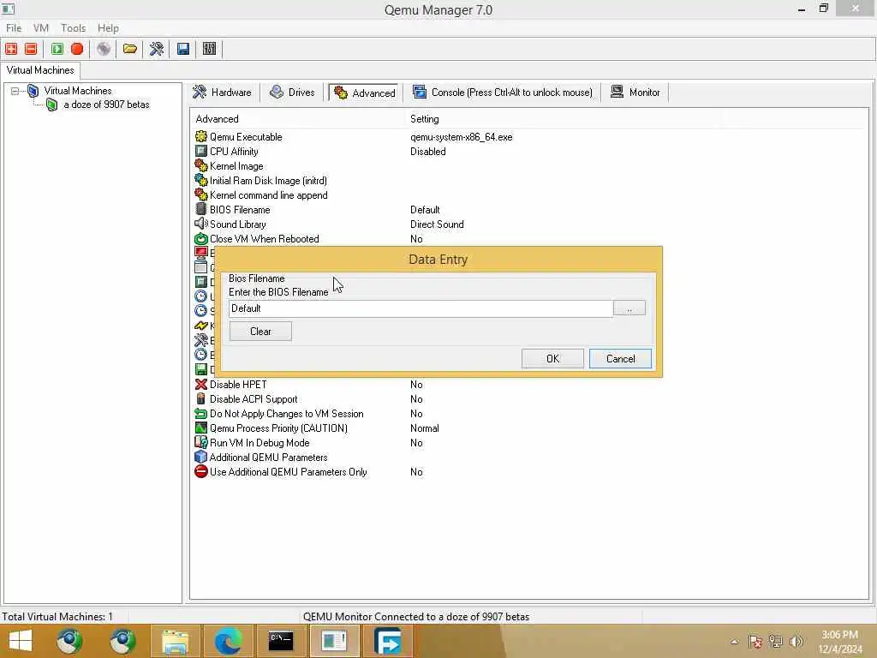
Task: Open File Explorer from the taskbar
Action: [x=175, y=641]
